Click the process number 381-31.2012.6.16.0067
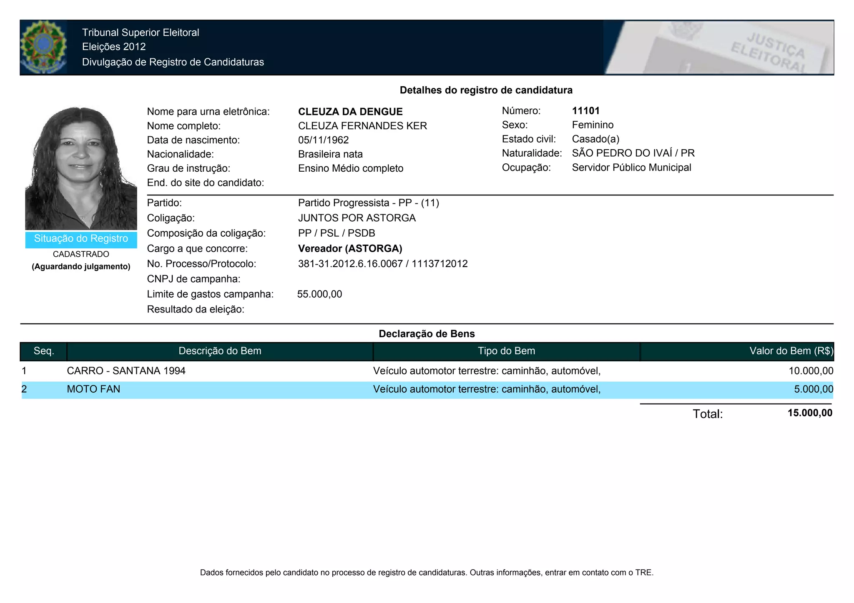The height and width of the screenshot is (603, 854). pos(350,264)
